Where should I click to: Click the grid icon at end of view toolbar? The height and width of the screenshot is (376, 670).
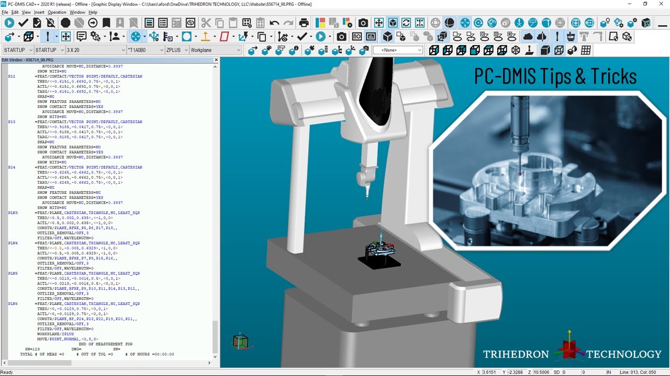coord(586,50)
